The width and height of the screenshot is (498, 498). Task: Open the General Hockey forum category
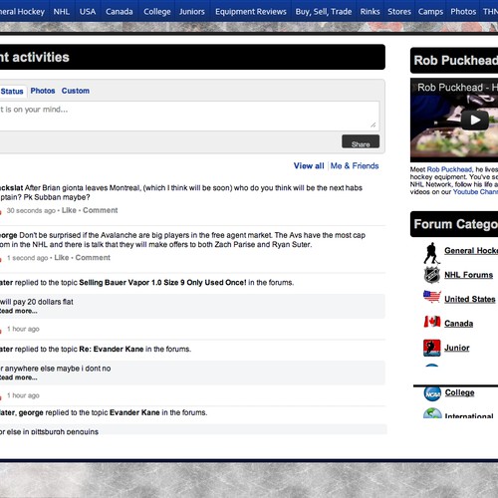471,251
